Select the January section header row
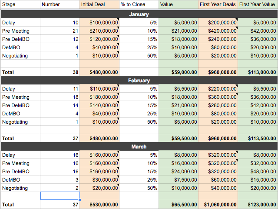This screenshot has width=278, height=209. click(139, 14)
